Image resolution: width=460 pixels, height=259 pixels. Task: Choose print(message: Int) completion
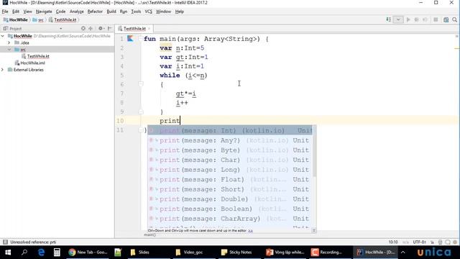point(230,130)
